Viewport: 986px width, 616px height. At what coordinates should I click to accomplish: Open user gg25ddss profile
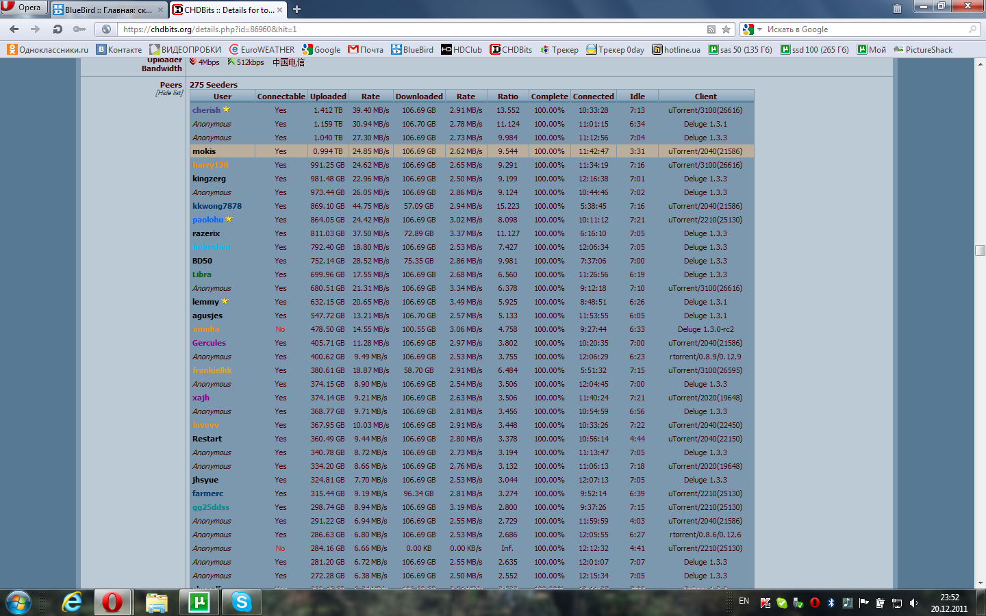(x=211, y=507)
